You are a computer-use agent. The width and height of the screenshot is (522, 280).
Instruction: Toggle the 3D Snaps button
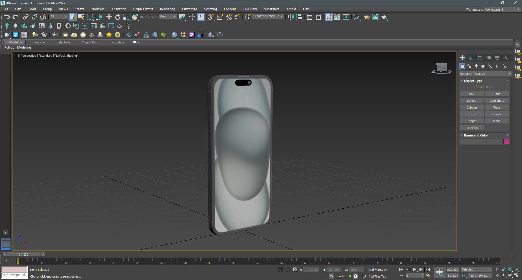coord(211,17)
